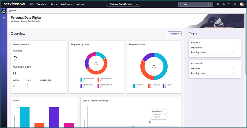Click Right to know legend swatch
The width and height of the screenshot is (247, 128).
click(x=81, y=86)
